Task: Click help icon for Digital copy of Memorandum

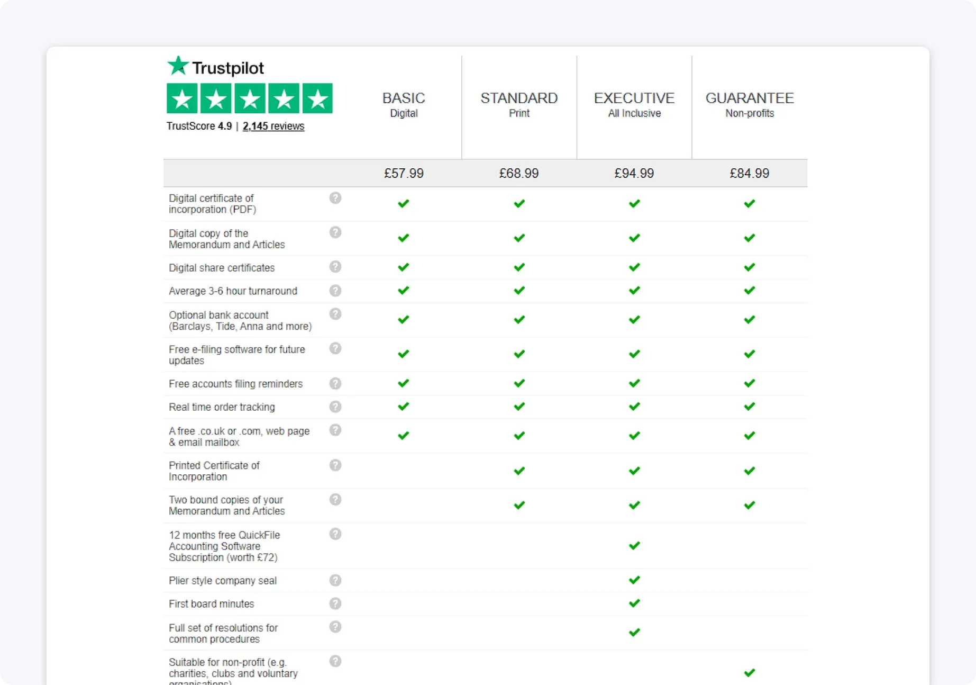Action: pos(335,232)
